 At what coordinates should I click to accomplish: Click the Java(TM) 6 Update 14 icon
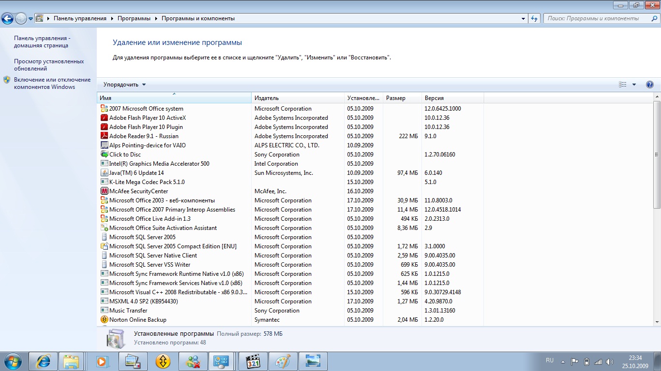[104, 173]
